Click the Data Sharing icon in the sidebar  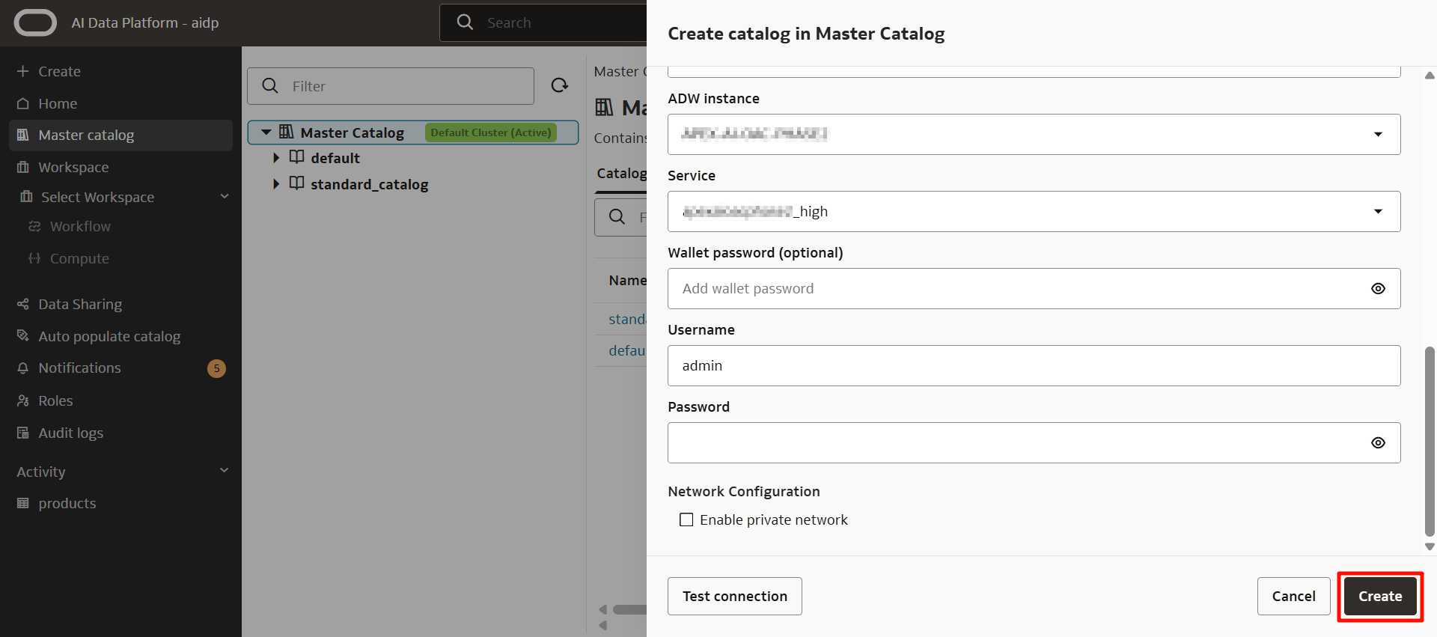[23, 304]
